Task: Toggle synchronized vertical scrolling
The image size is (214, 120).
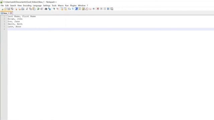Action: tap(62, 9)
